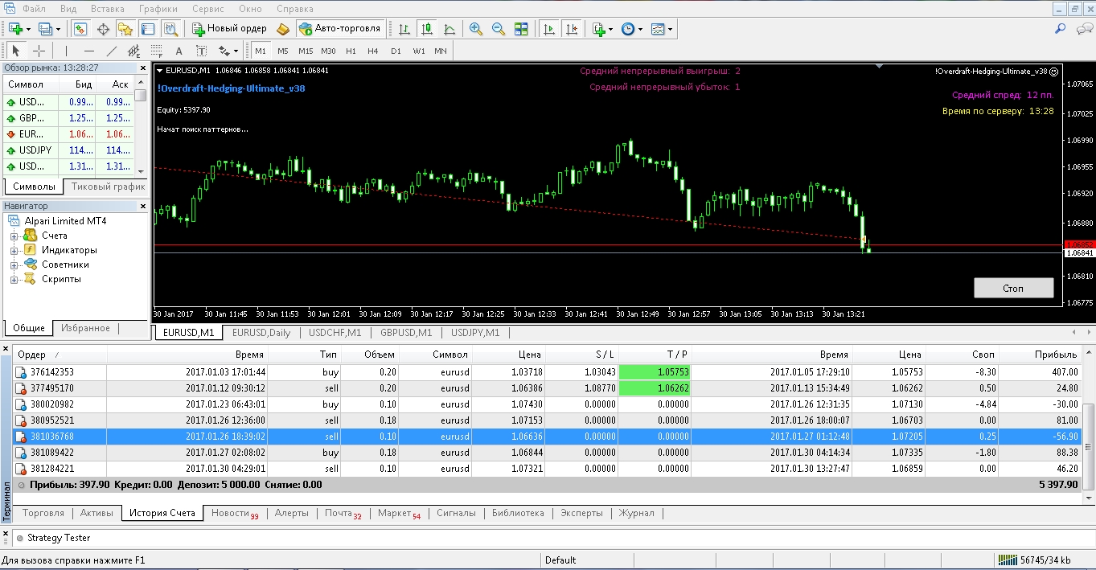This screenshot has width=1096, height=570.
Task: Open the Сервис menu
Action: (x=208, y=9)
